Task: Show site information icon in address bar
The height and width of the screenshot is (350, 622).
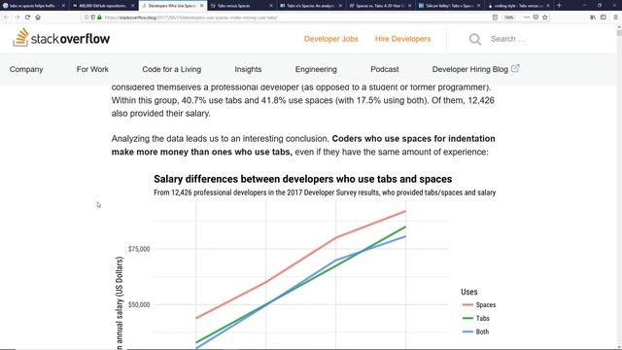Action: [86, 17]
